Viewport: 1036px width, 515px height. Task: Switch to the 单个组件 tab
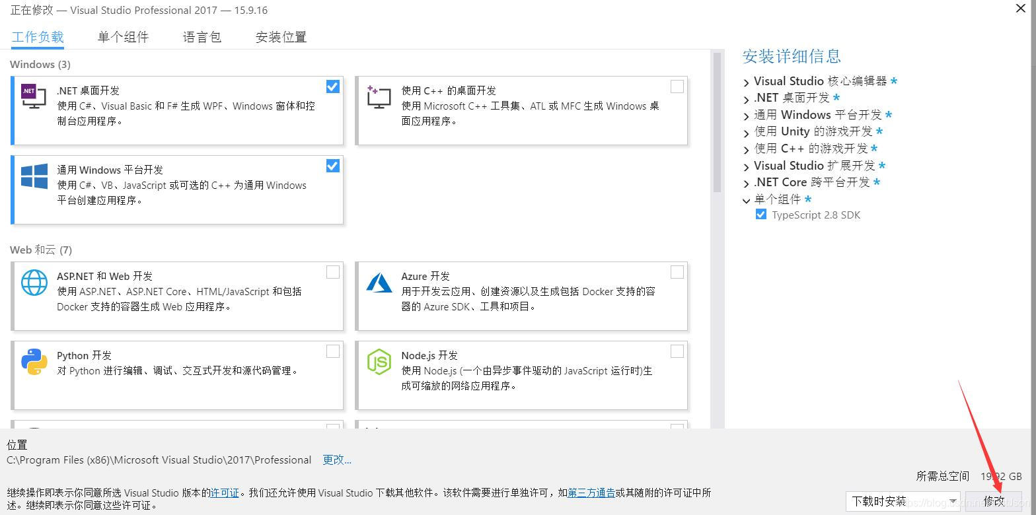pos(123,37)
